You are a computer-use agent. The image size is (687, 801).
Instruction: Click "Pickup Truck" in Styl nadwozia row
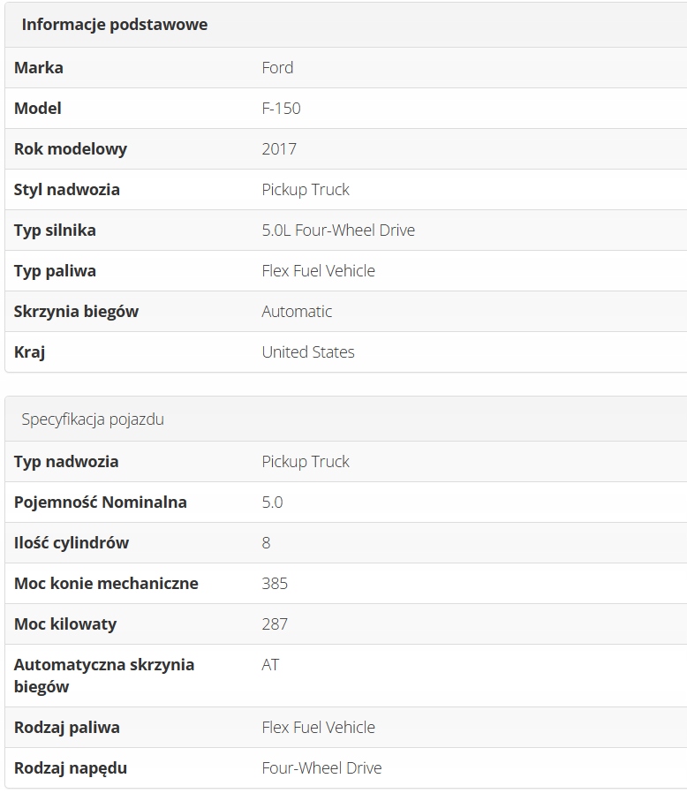[306, 190]
